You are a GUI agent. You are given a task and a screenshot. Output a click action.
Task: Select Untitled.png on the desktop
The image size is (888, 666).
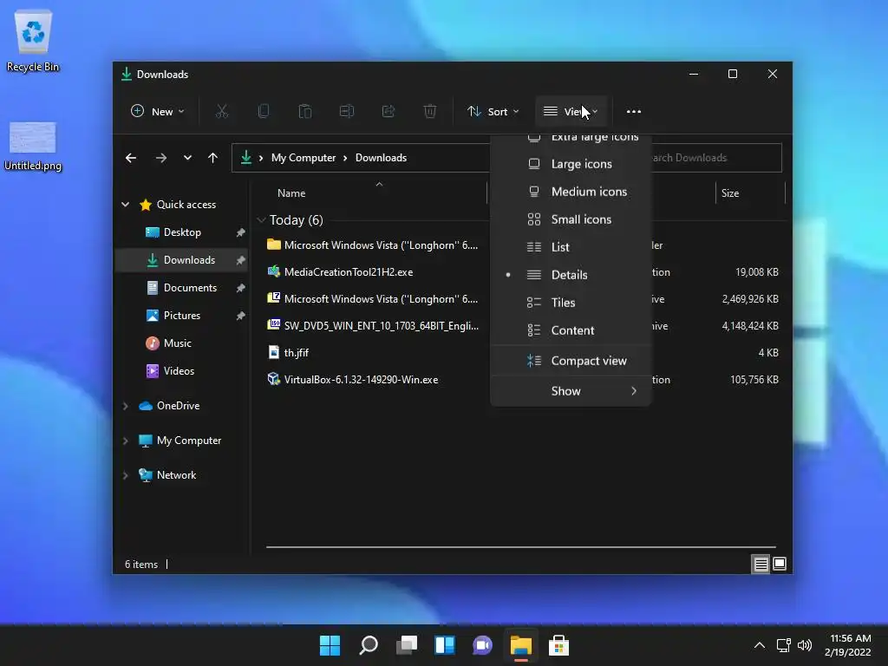33,147
